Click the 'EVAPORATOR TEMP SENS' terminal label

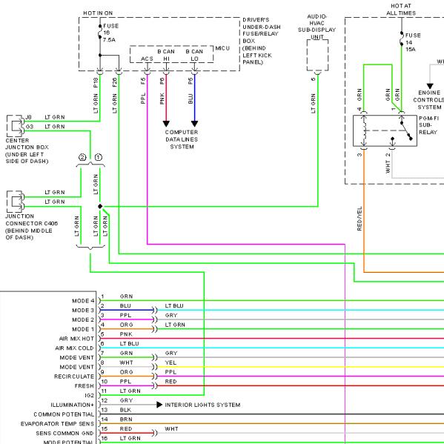coord(58,423)
